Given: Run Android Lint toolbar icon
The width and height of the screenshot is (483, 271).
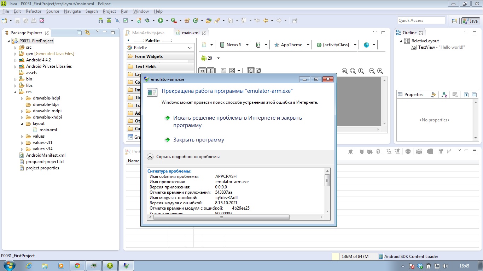Looking at the screenshot, I should tap(126, 20).
